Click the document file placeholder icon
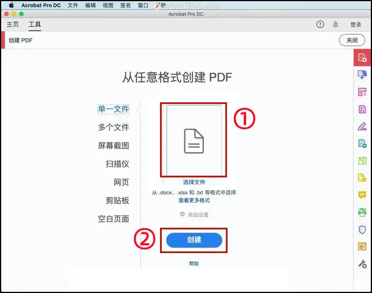The image size is (372, 293). click(x=194, y=141)
